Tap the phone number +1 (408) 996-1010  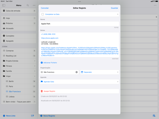(48, 34)
